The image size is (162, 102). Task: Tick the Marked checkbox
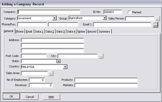129,12
